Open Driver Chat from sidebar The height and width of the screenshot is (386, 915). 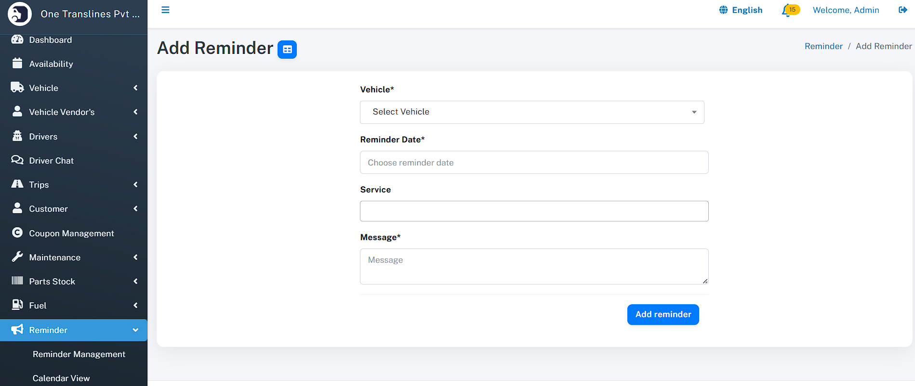[x=51, y=161]
